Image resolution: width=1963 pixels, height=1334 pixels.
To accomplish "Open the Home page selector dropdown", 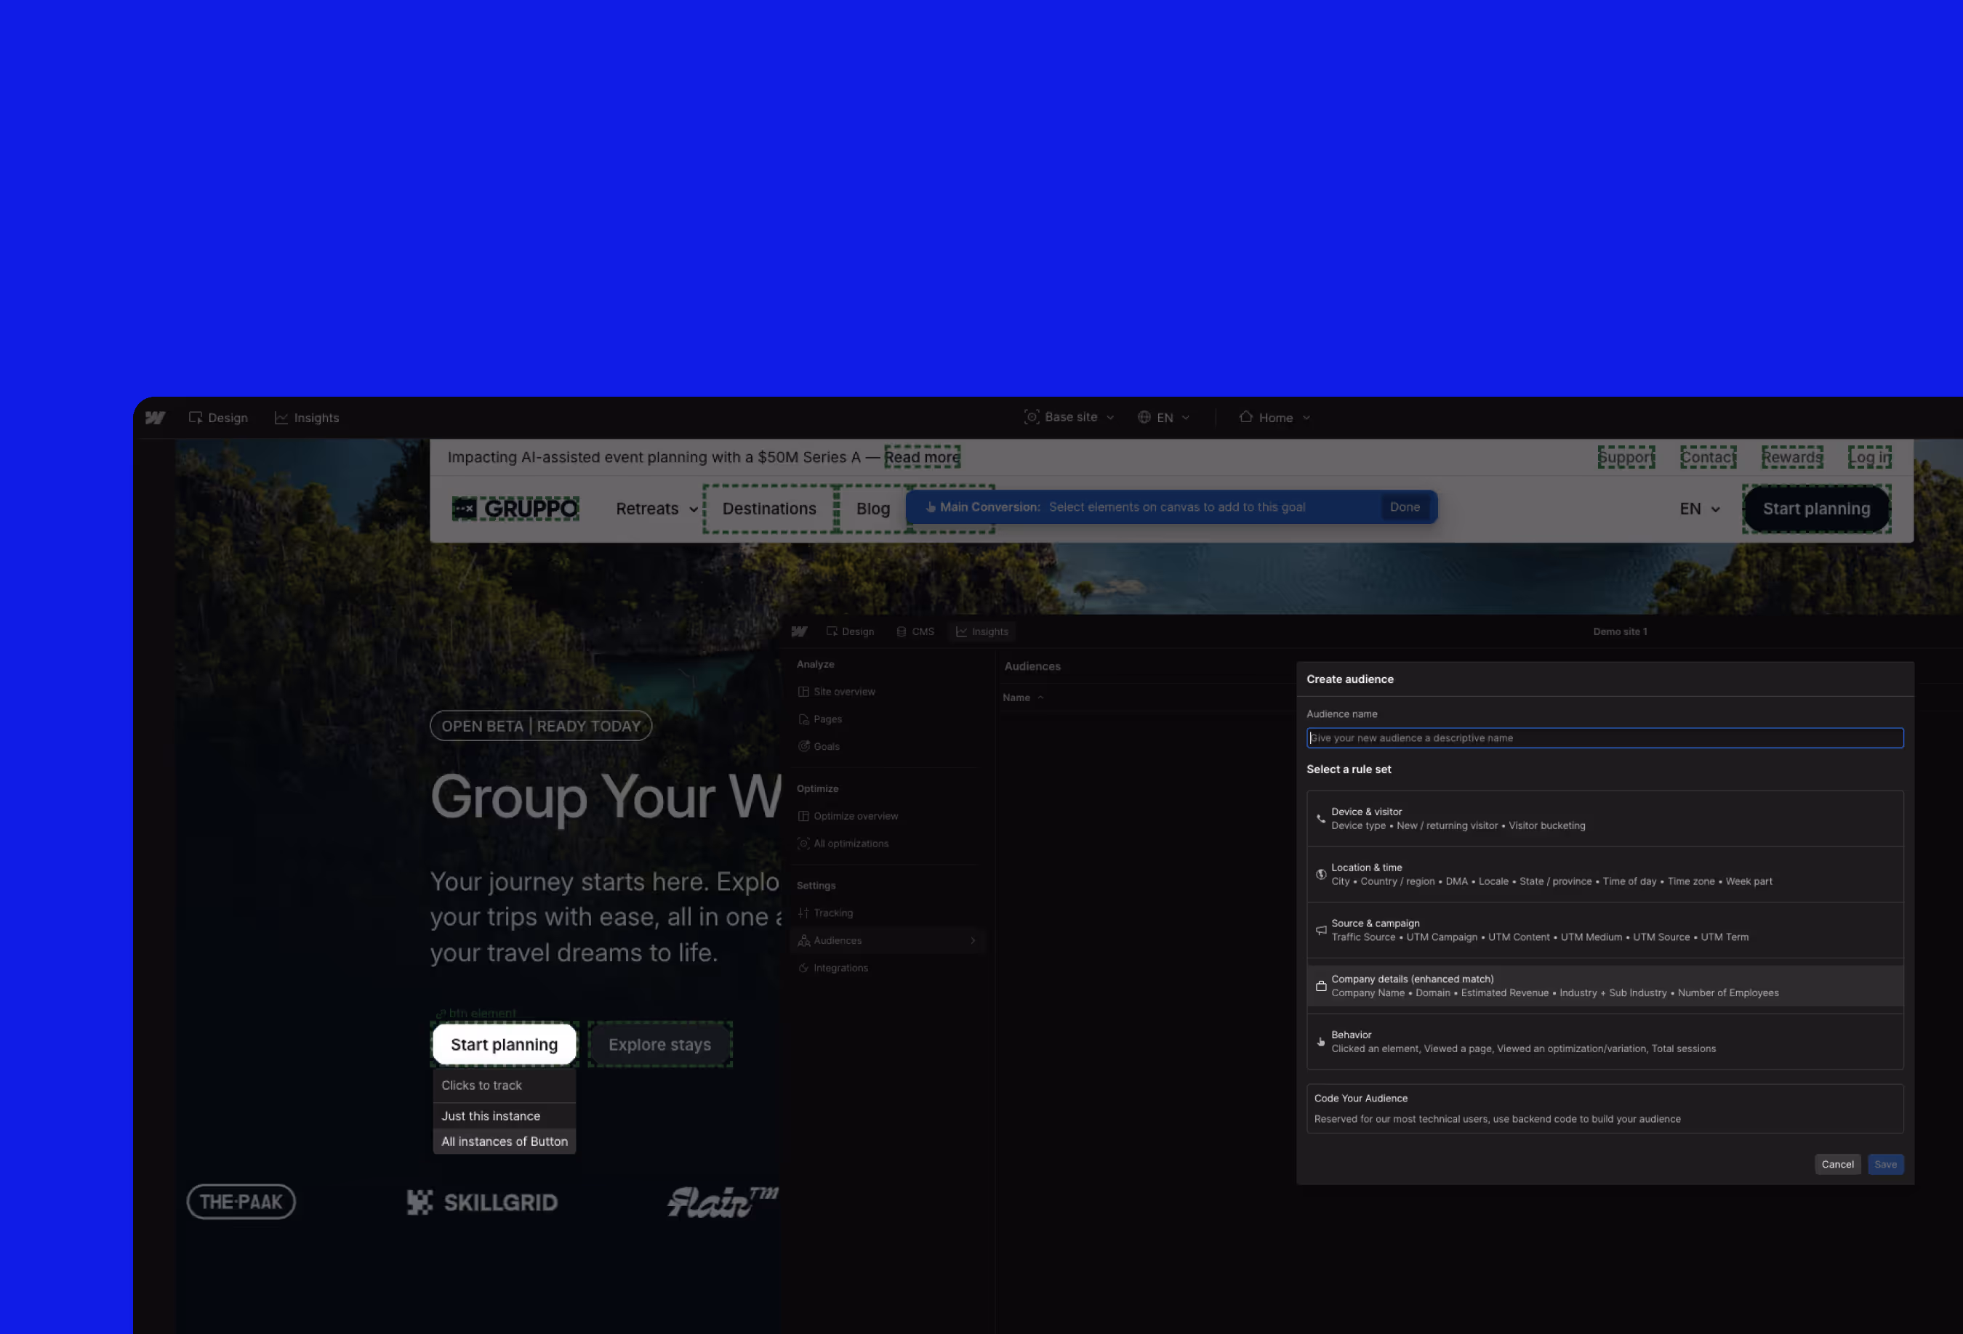I will tap(1274, 418).
